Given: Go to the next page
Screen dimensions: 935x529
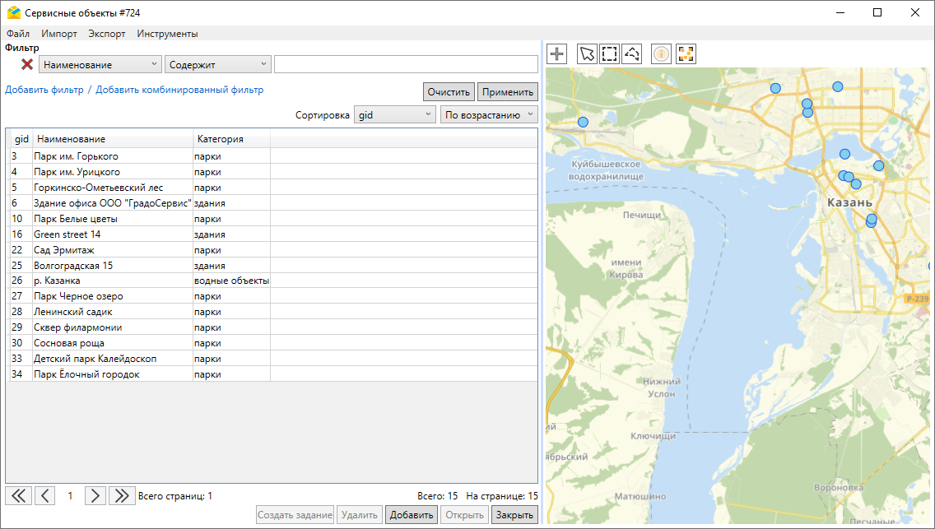Looking at the screenshot, I should [96, 495].
